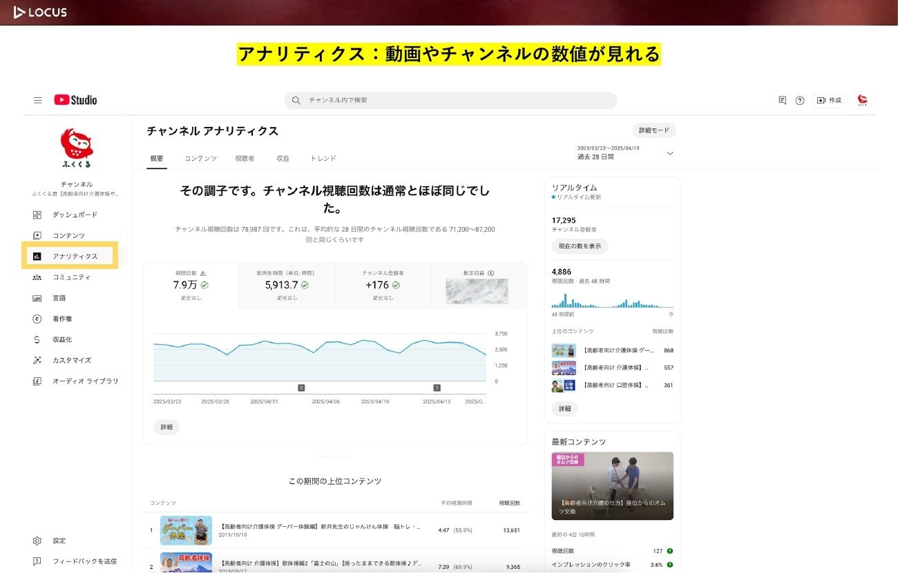The width and height of the screenshot is (898, 580).
Task: Click the 現在の数を表示 button
Action: click(x=580, y=246)
